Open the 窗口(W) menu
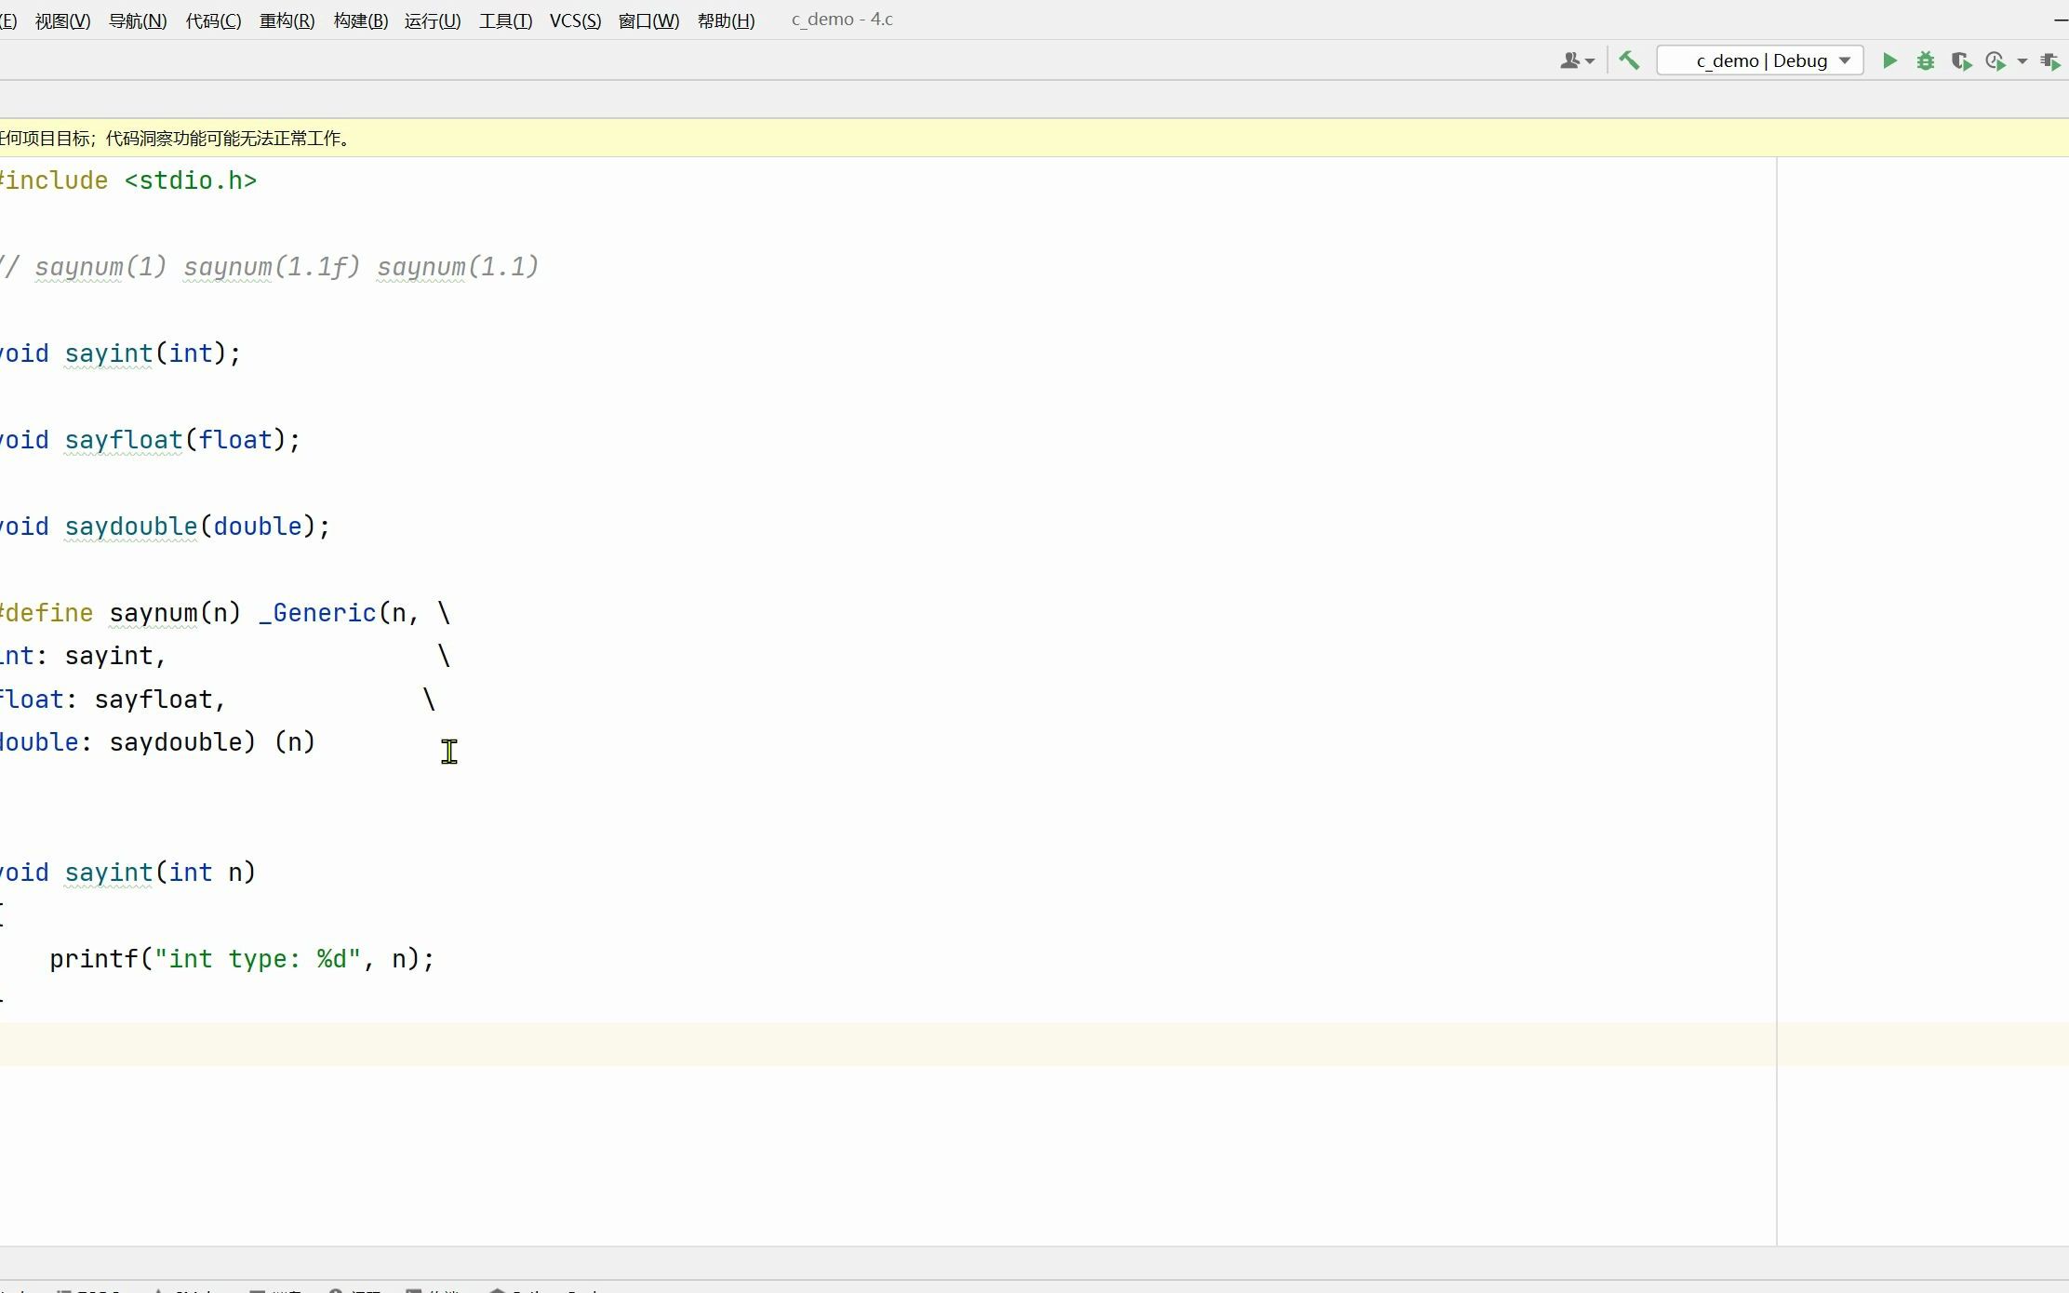Viewport: 2069px width, 1293px height. point(649,20)
